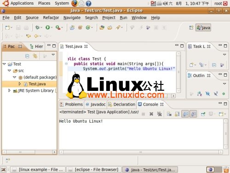Expand the JRE System Library node

tap(9, 90)
